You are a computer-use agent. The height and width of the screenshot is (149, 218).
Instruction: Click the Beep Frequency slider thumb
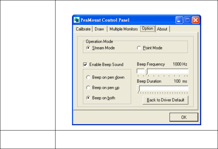click(146, 71)
